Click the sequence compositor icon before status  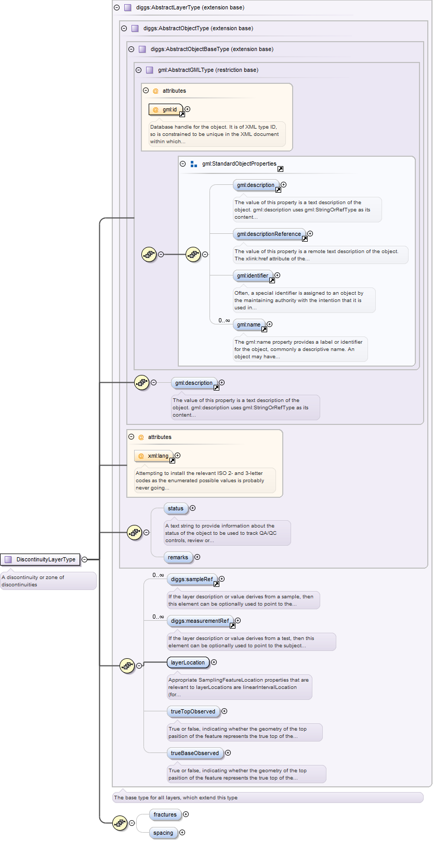pos(134,532)
